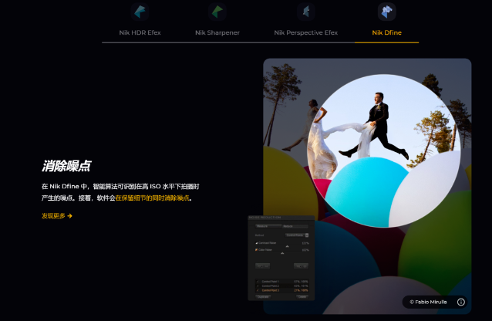Click the Color Noise slider handle

(283, 253)
